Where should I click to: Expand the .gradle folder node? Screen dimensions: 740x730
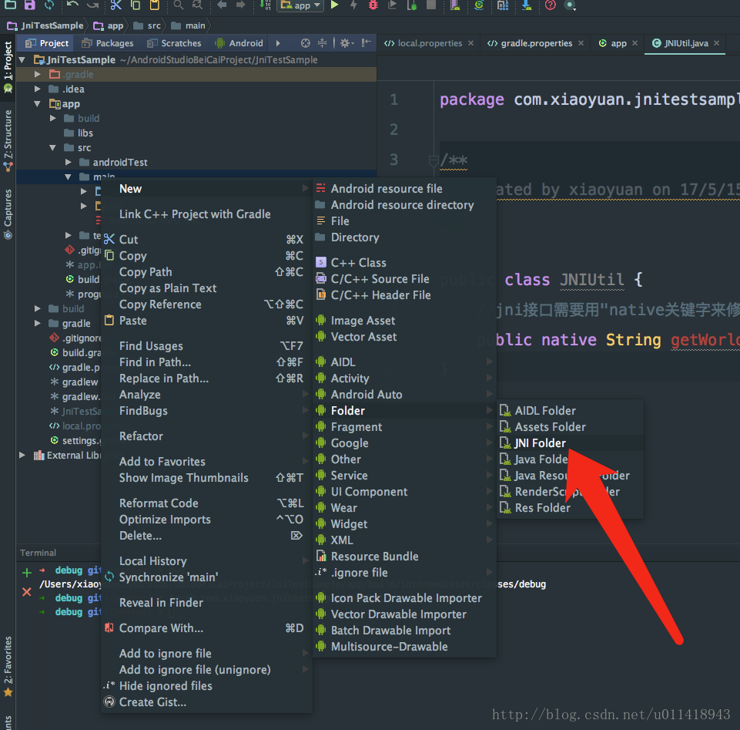coord(37,75)
